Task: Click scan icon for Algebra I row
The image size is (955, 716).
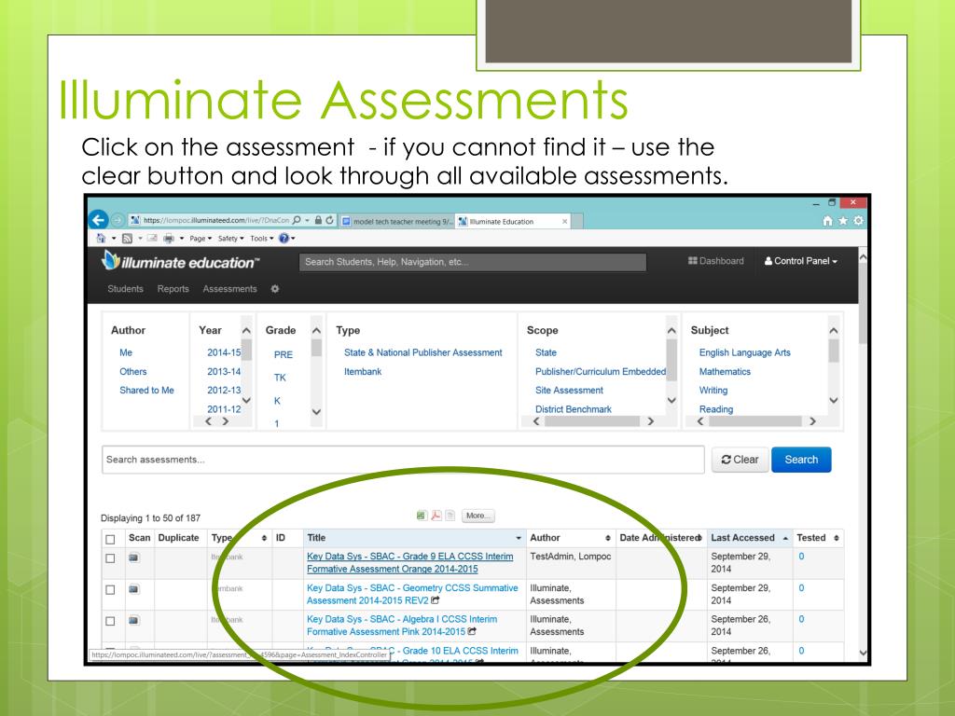Action: coord(134,620)
